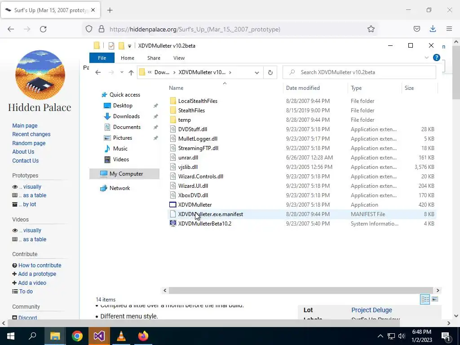
Task: Sort by the Size column header
Action: 409,88
